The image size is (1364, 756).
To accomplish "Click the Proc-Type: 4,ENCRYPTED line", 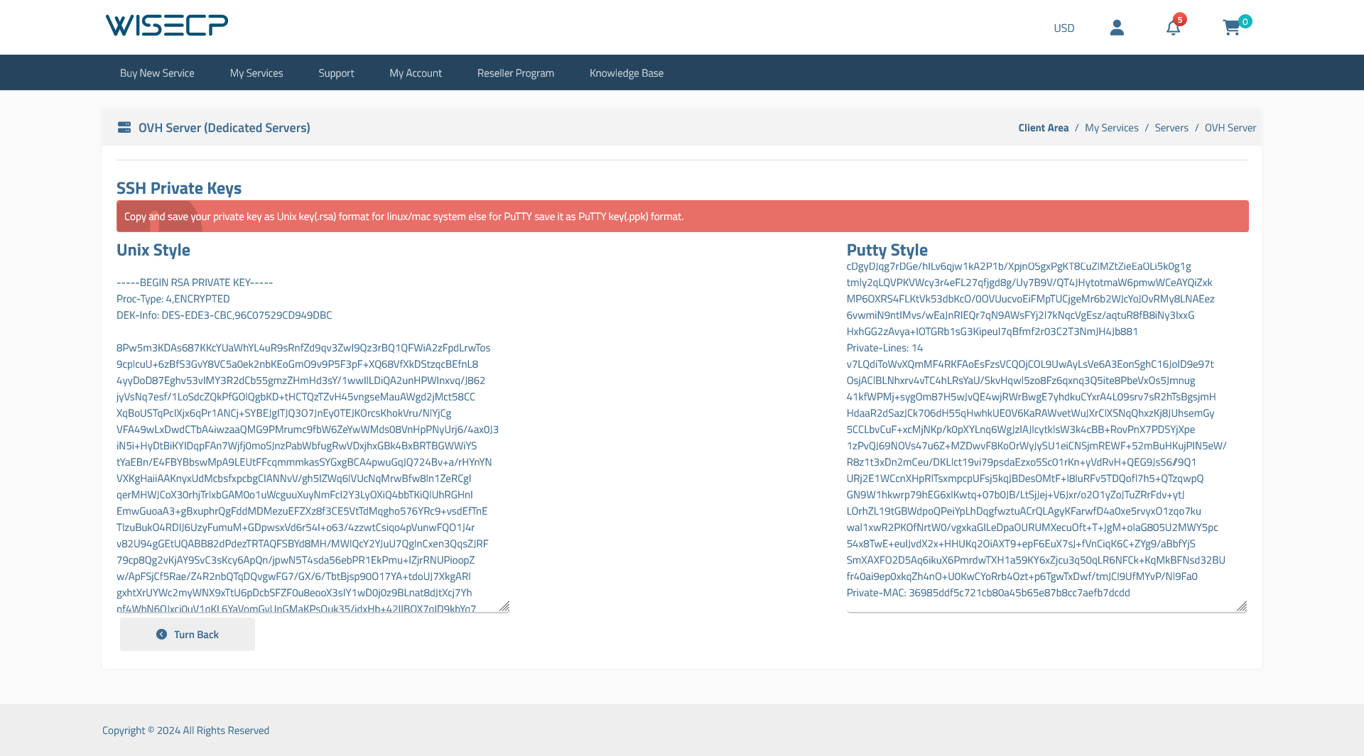I will [173, 299].
